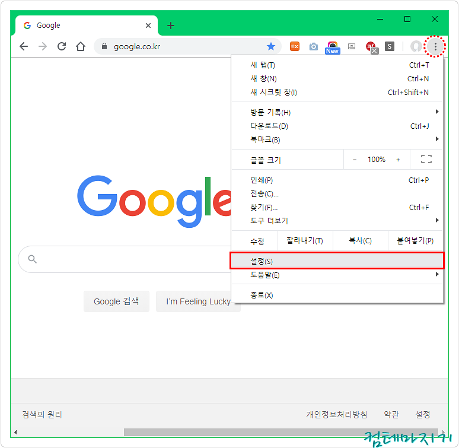Click the address bar URL google.co.kr
This screenshot has height=448, width=459.
pyautogui.click(x=137, y=46)
